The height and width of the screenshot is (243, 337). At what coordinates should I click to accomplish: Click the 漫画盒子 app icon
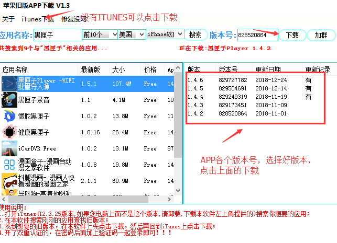tap(9, 165)
